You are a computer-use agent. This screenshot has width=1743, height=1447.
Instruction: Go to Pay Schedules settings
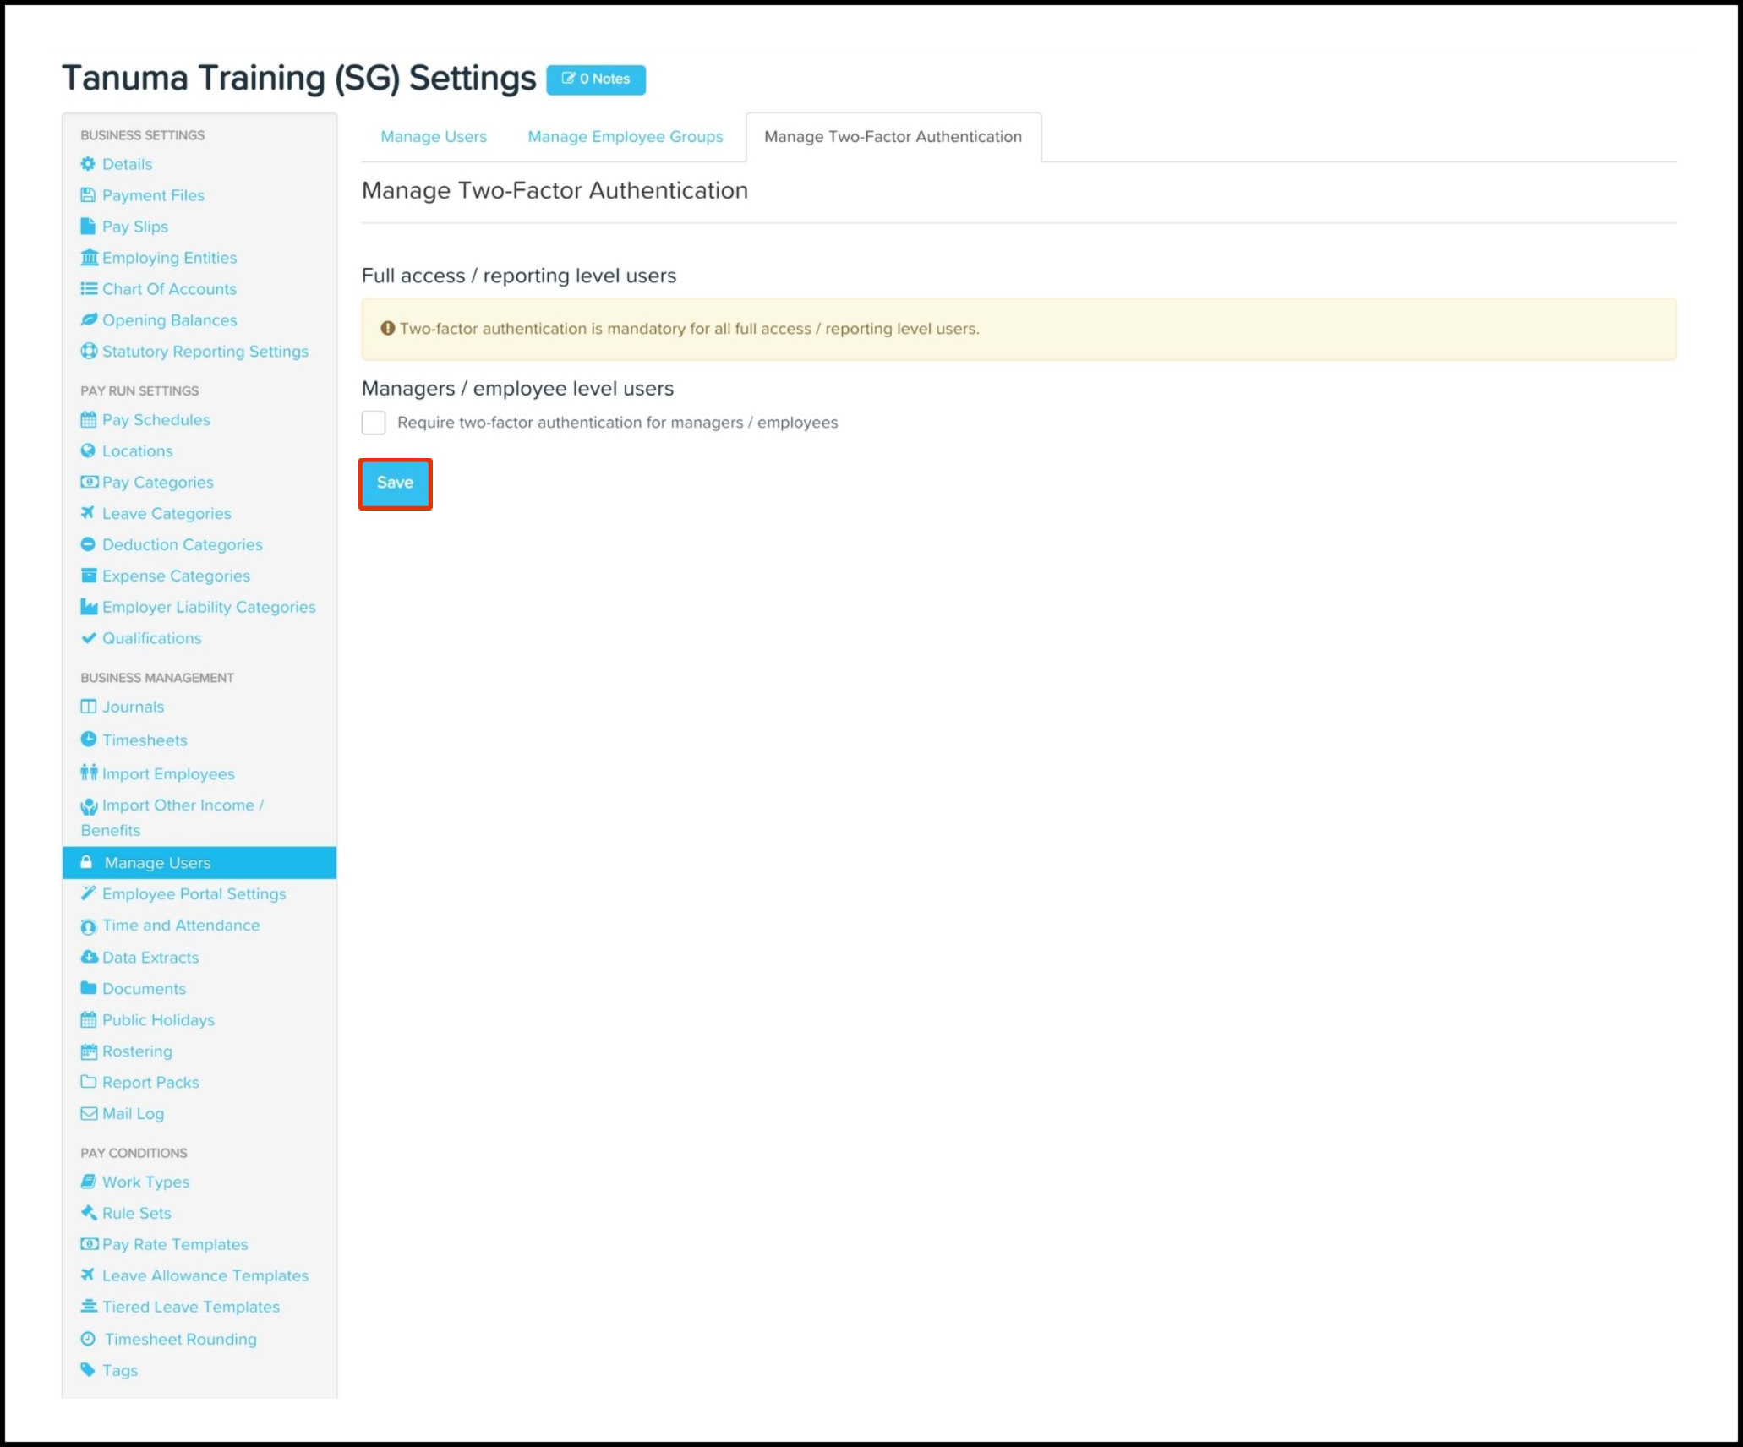[156, 420]
